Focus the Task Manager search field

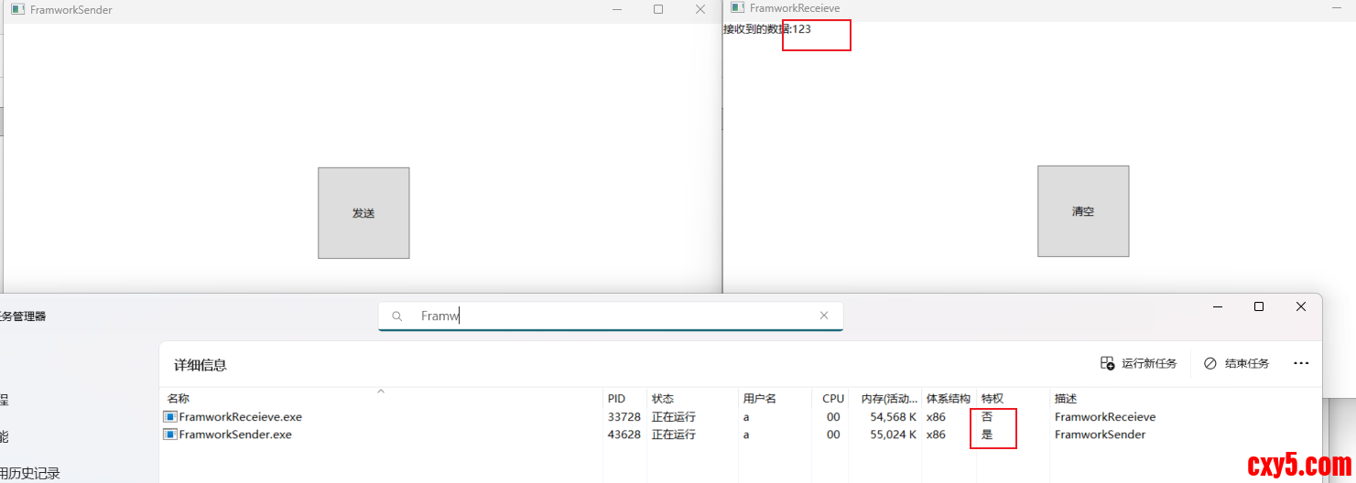pos(613,316)
